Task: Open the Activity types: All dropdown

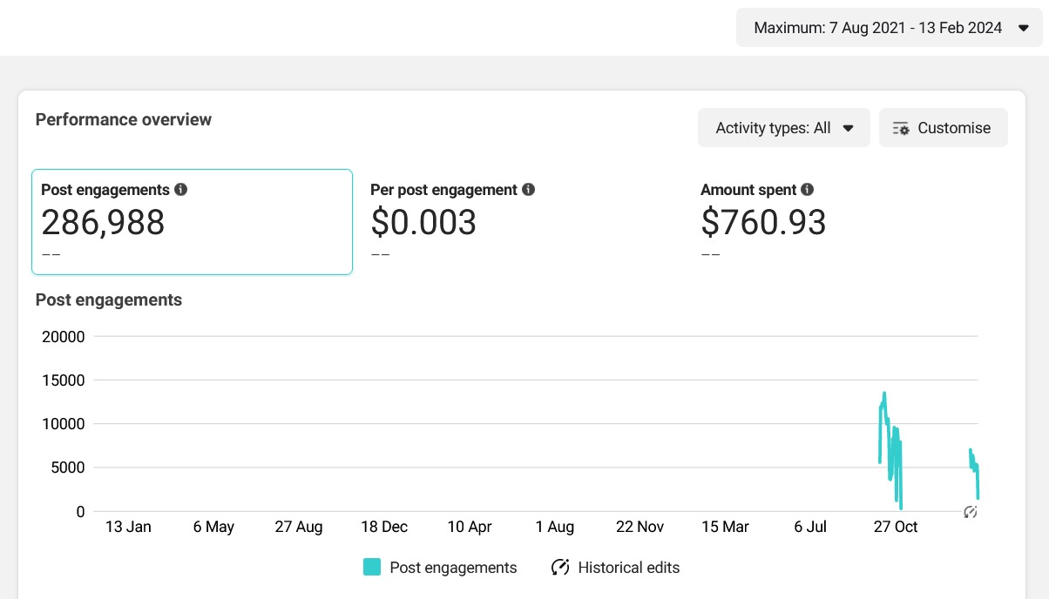Action: pyautogui.click(x=783, y=128)
